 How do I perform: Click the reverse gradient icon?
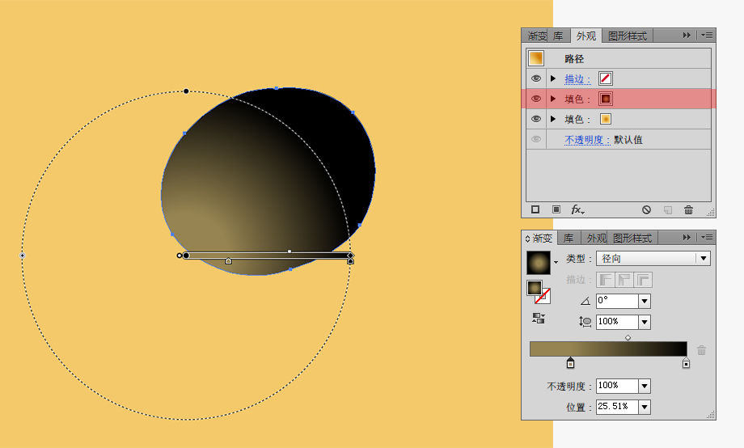(539, 319)
